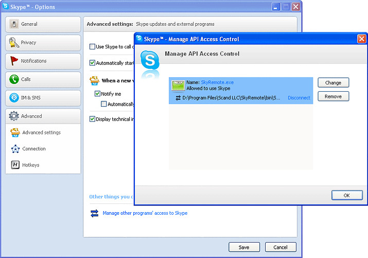Click the SkyRemote.exe program icon
Image resolution: width=368 pixels, height=258 pixels.
click(x=178, y=85)
